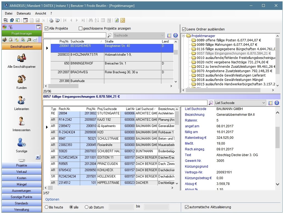
Task: Click the printer icon in the toolbar
Action: 51,20
